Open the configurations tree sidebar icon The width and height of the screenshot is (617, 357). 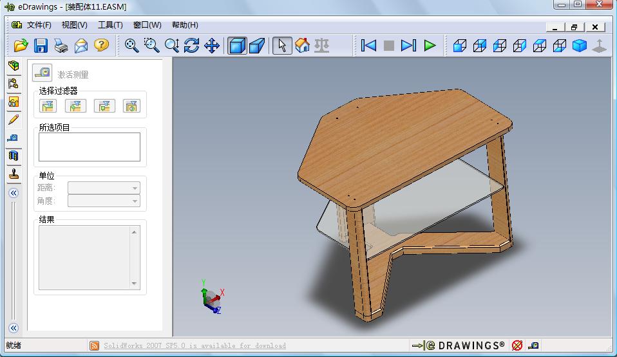[x=14, y=84]
